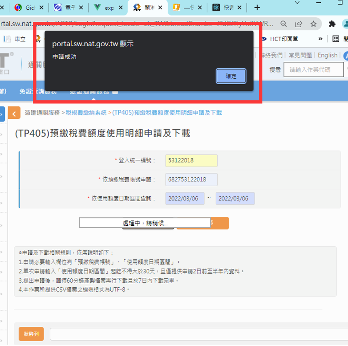The image size is (348, 346).
Task: Click the 稅規費繳納系統 breadcrumb link
Action: coord(86,113)
